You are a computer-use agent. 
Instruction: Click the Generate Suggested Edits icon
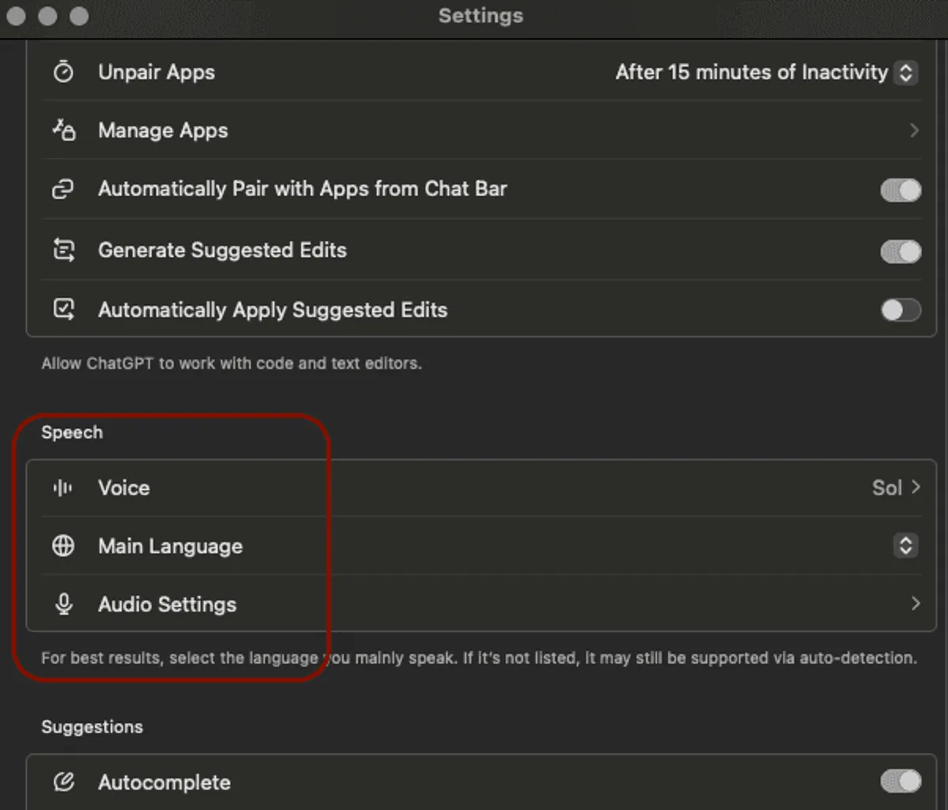[63, 251]
